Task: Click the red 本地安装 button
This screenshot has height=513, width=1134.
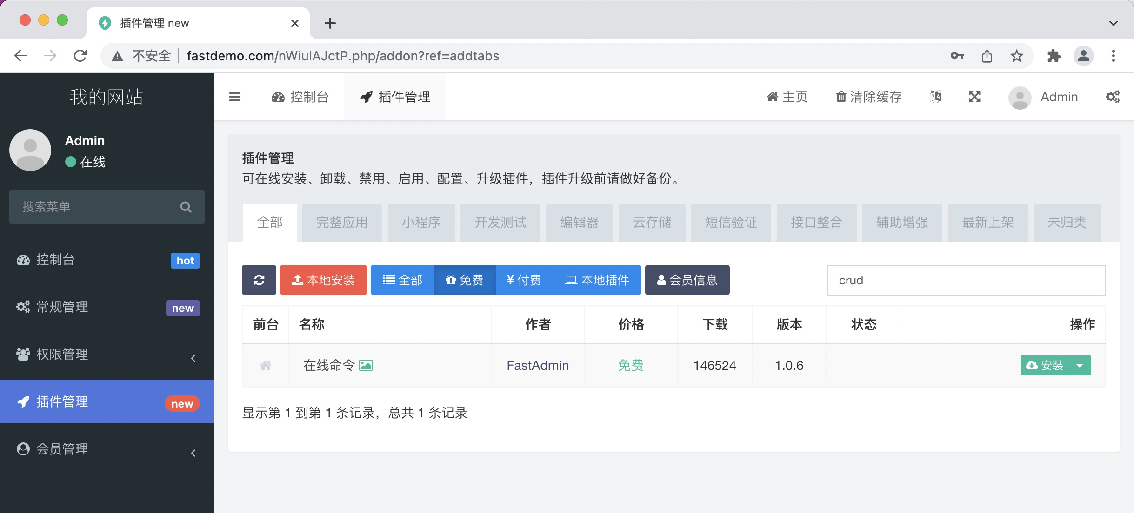Action: tap(323, 280)
